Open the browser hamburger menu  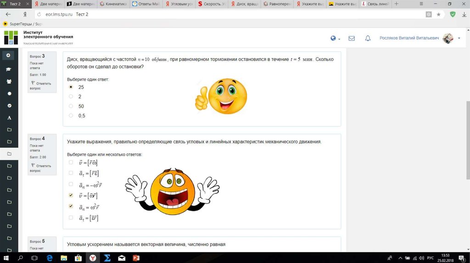(x=421, y=4)
